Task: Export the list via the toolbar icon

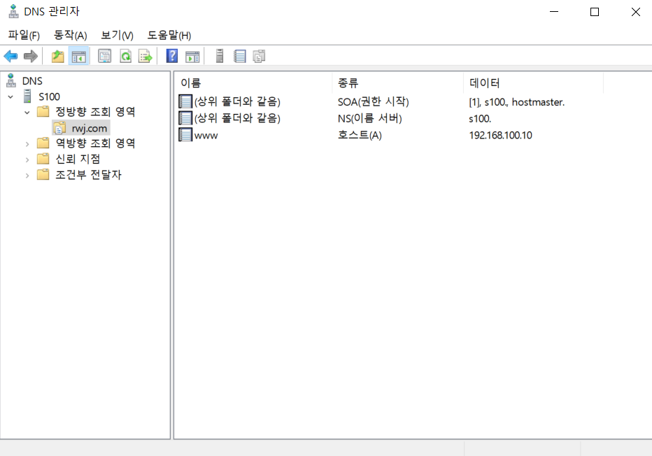Action: point(145,56)
